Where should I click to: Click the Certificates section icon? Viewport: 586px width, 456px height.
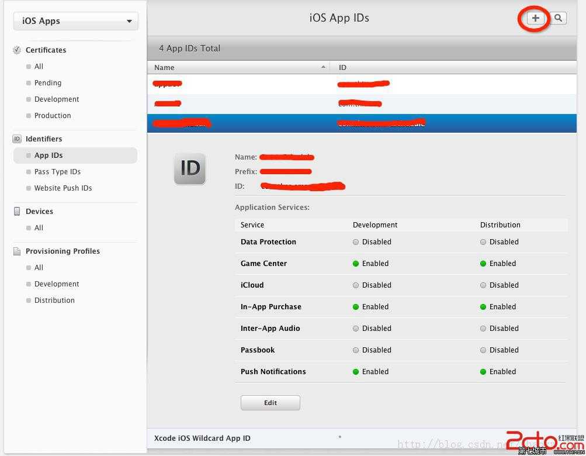[x=17, y=50]
